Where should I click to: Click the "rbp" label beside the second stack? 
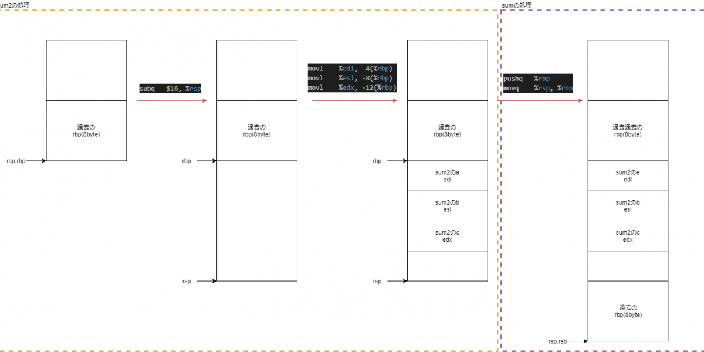186,160
